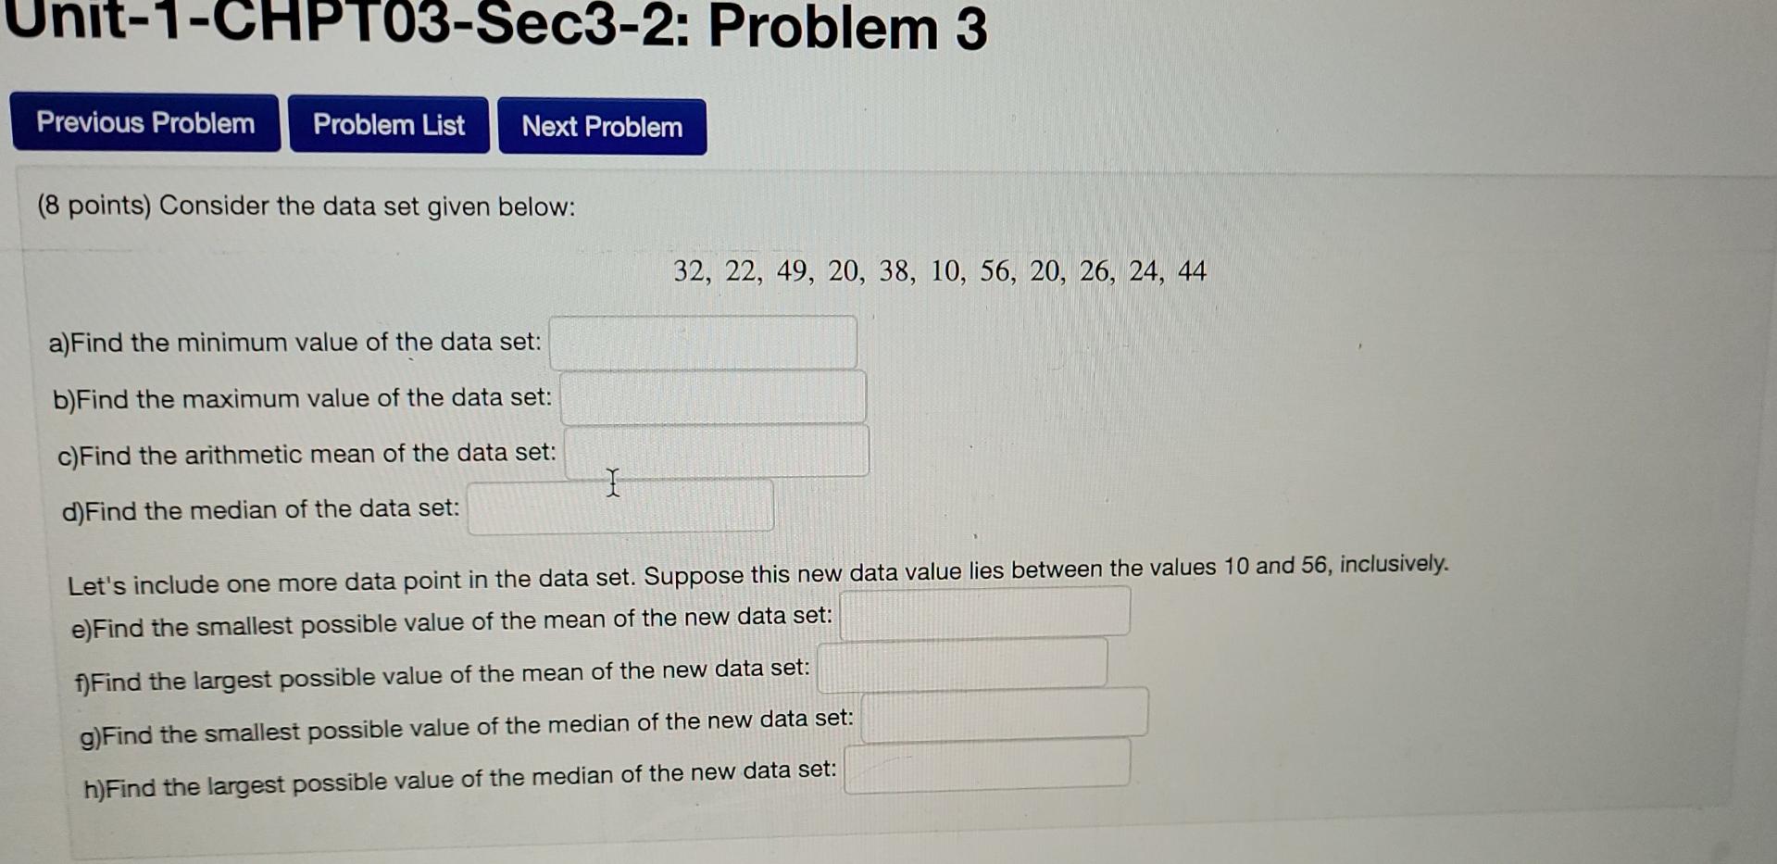Click the median answer field
This screenshot has width=1777, height=864.
619,507
